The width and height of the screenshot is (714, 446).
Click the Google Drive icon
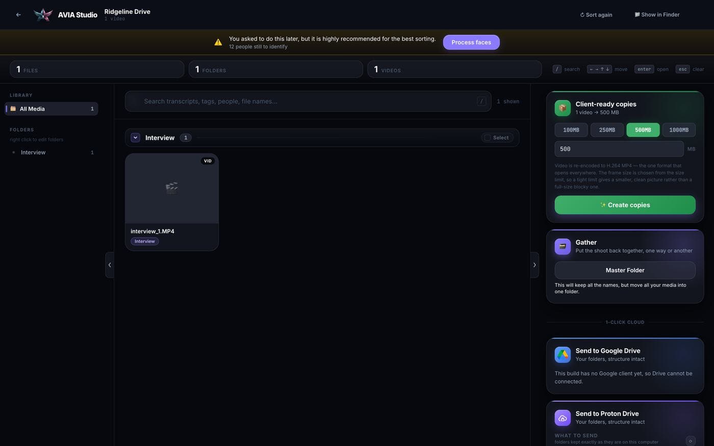point(563,355)
